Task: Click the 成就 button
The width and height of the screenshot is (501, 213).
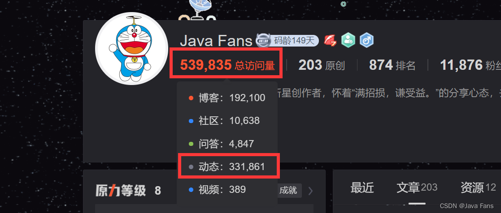Action: coord(288,191)
